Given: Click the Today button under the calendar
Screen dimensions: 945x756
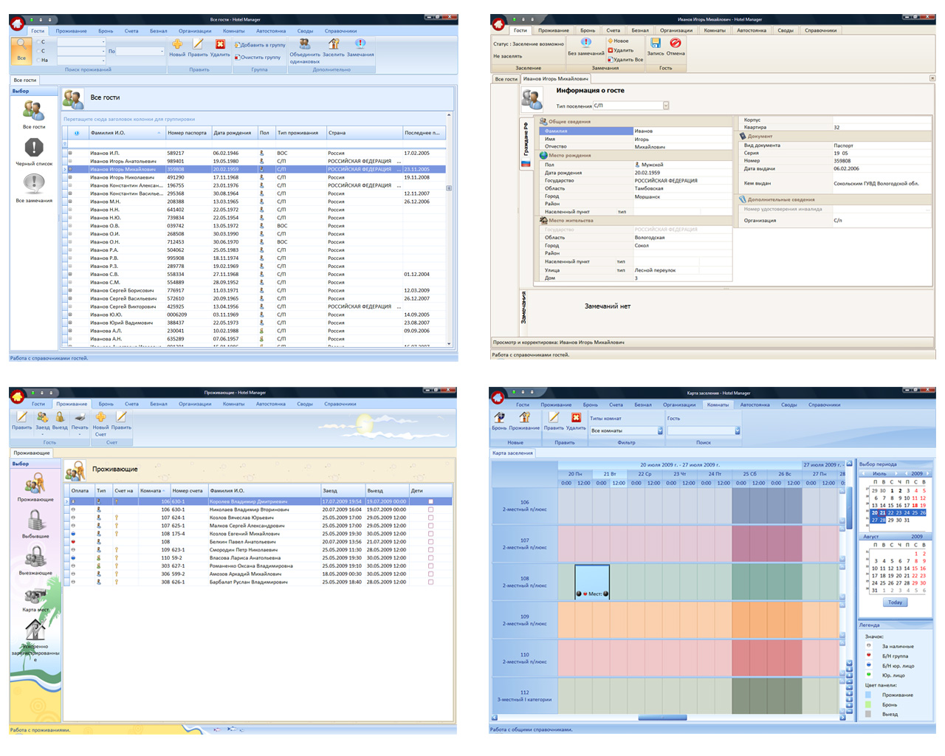Looking at the screenshot, I should click(x=895, y=602).
